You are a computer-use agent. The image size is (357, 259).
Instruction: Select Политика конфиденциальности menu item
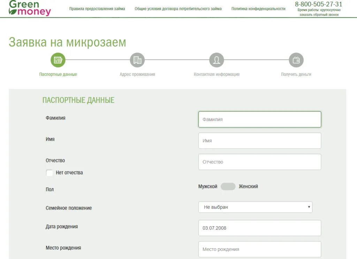(258, 9)
